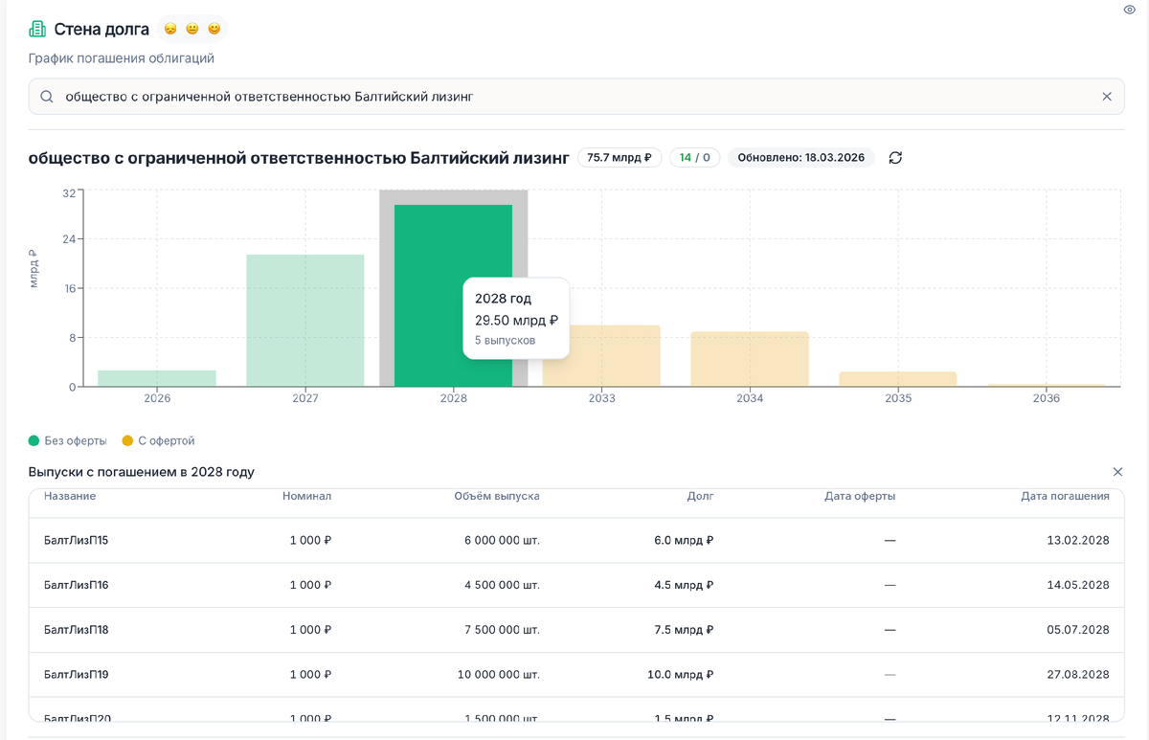
Task: Click the 7 500 000 шт. volume cell
Action: pos(502,630)
